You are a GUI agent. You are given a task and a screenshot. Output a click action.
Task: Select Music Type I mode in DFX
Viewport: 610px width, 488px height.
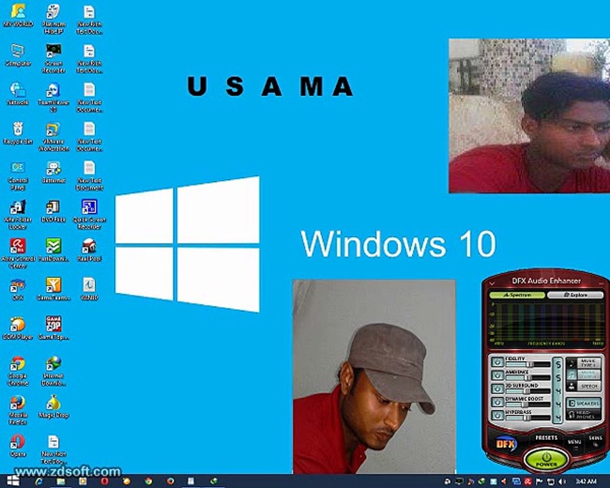click(584, 363)
